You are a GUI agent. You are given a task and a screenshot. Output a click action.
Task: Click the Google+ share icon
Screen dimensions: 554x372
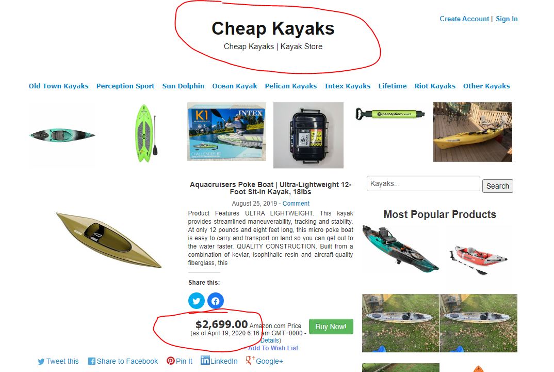250,360
